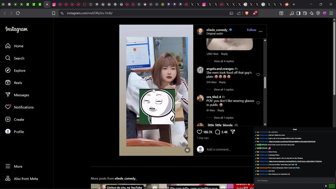Screen dimensions: 336x189
Task: Open the Reels sidebar item
Action: (14, 83)
